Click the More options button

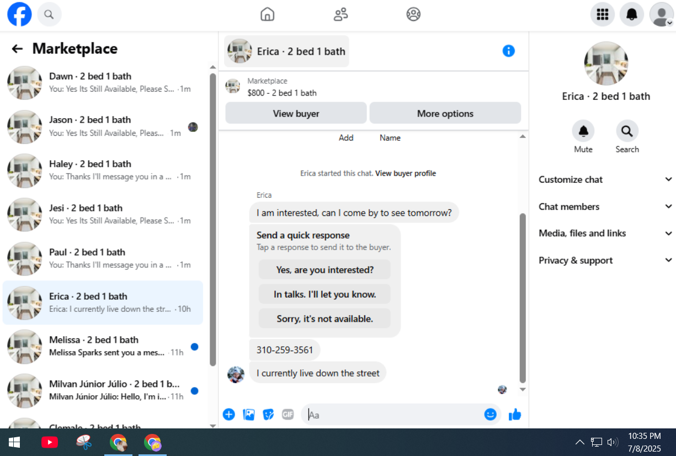(x=445, y=114)
